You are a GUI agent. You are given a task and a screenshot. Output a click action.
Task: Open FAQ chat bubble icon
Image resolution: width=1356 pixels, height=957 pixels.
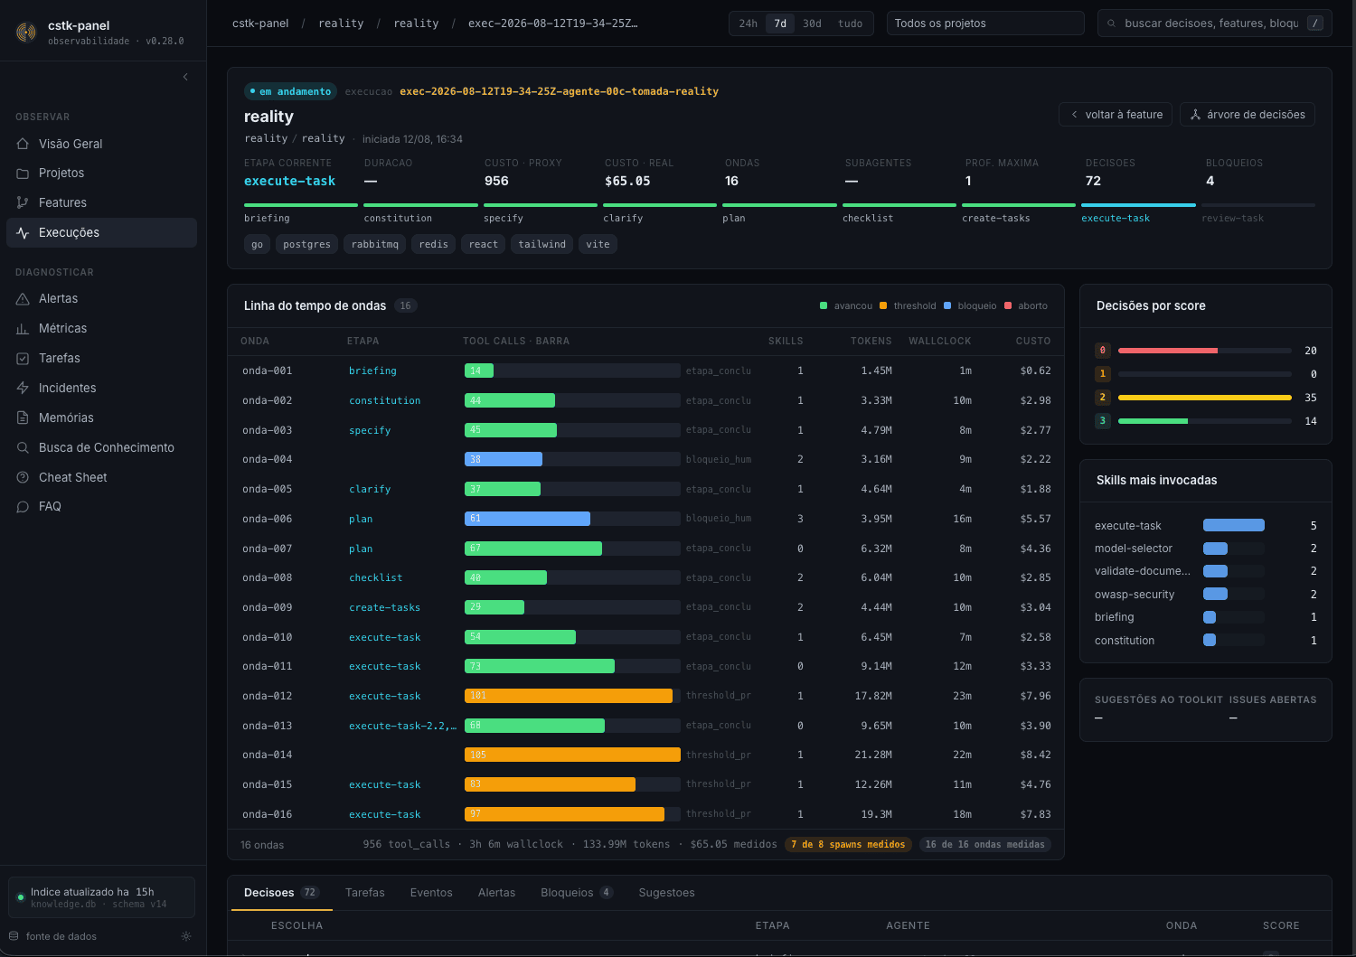(x=23, y=507)
